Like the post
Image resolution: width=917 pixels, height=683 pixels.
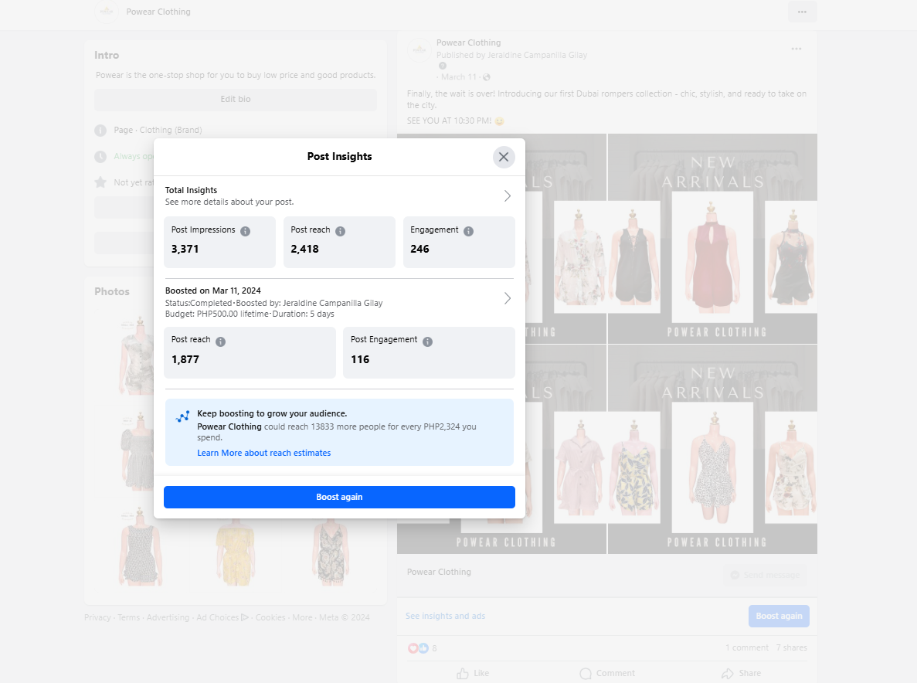473,673
